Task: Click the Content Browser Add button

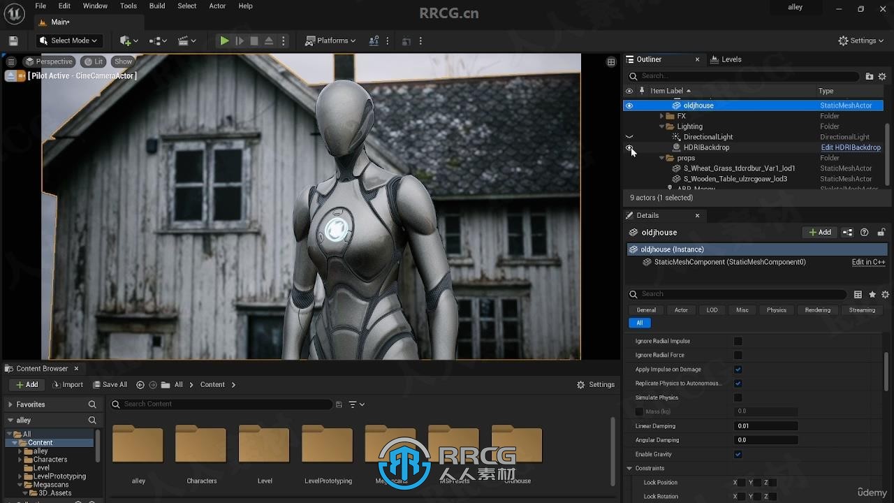Action: 27,385
